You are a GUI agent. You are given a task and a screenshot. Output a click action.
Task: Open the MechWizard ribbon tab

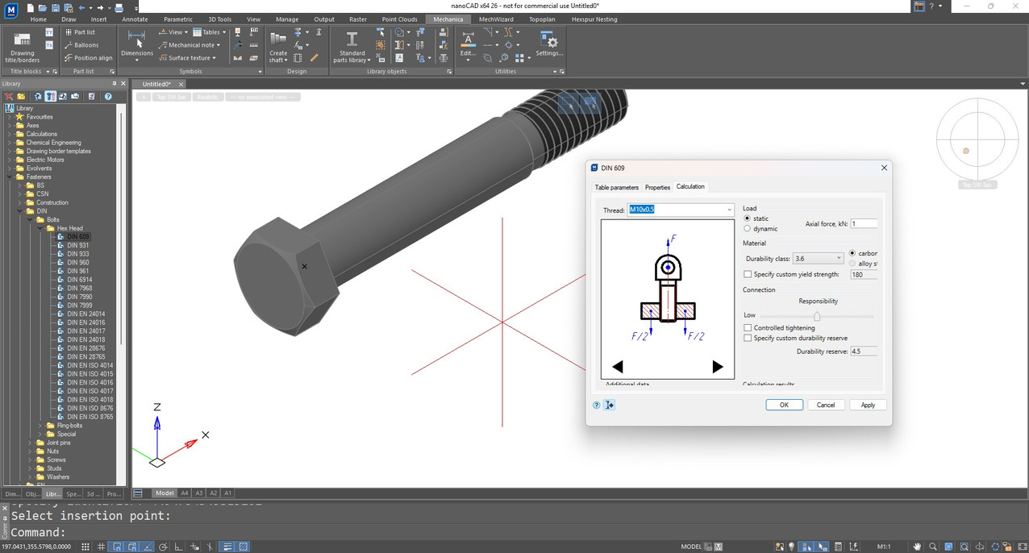pos(496,19)
